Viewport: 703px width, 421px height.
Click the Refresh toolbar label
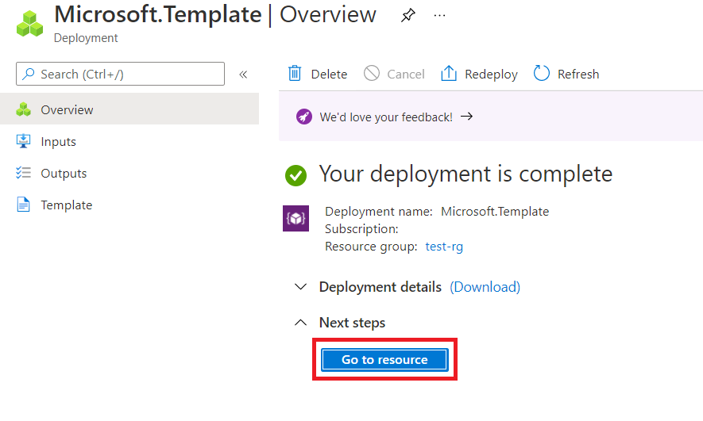point(578,75)
